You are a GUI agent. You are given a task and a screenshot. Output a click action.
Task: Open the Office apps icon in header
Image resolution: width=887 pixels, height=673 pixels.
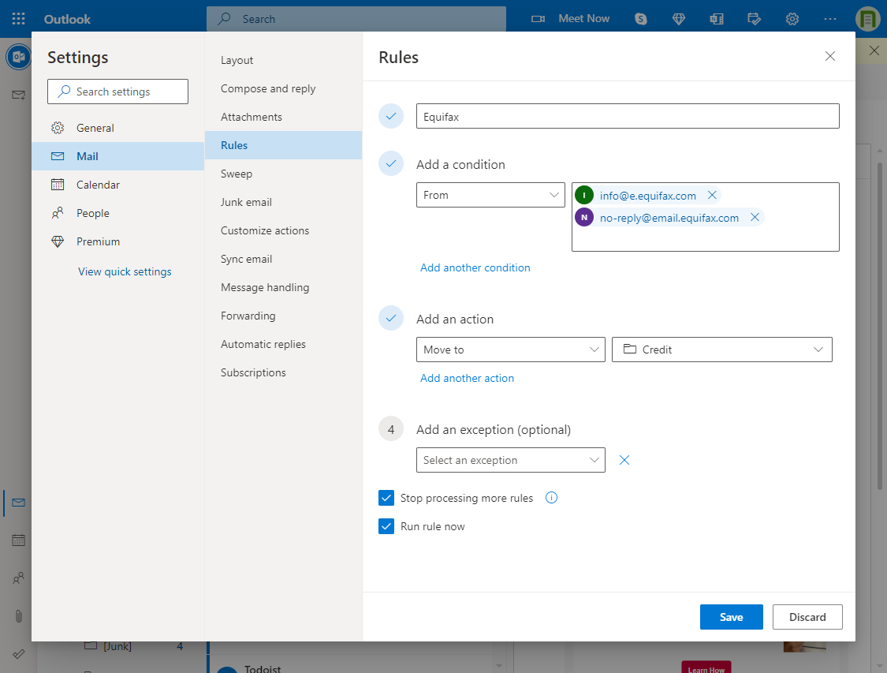pyautogui.click(x=717, y=19)
